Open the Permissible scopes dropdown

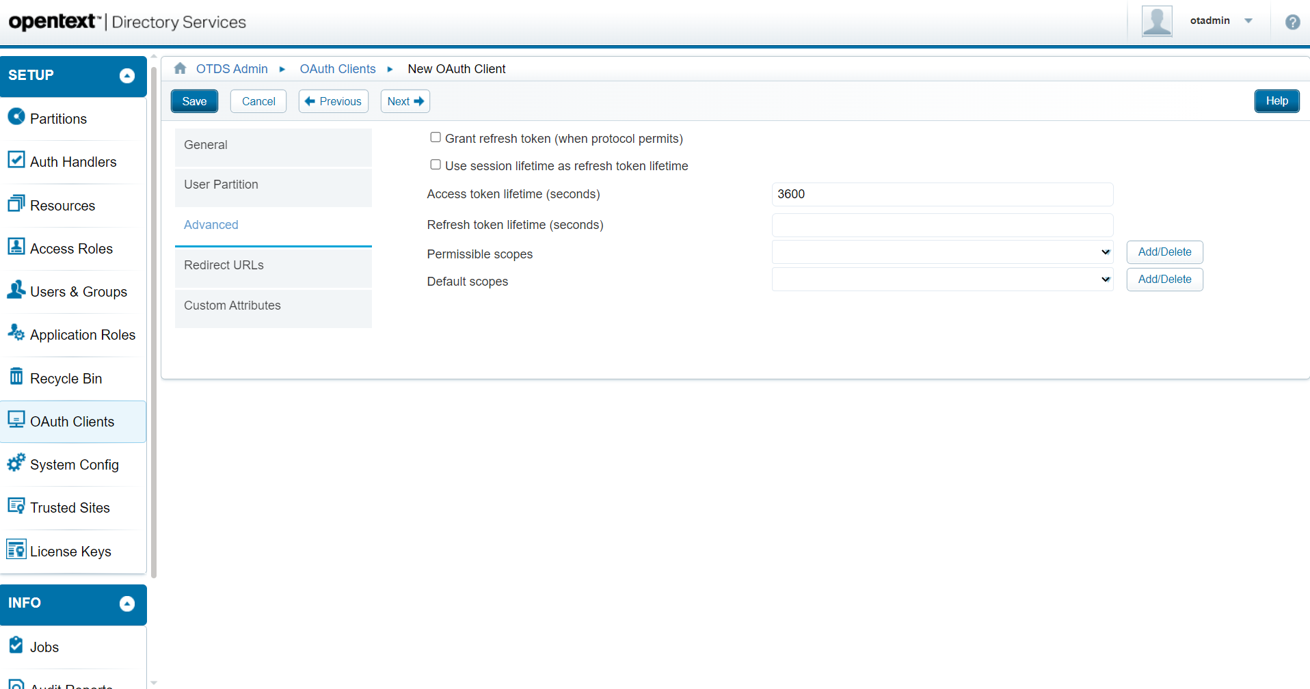(942, 252)
